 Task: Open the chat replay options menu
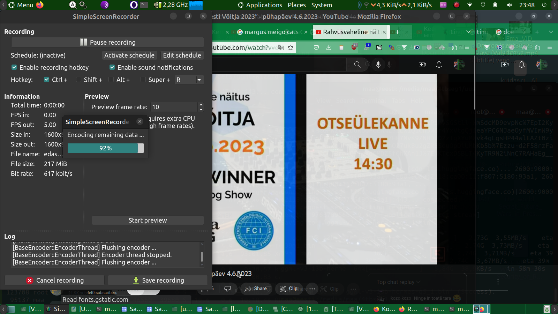click(x=498, y=282)
